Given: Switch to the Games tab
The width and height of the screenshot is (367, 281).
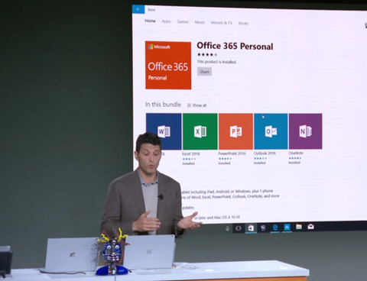Looking at the screenshot, I should pyautogui.click(x=183, y=22).
